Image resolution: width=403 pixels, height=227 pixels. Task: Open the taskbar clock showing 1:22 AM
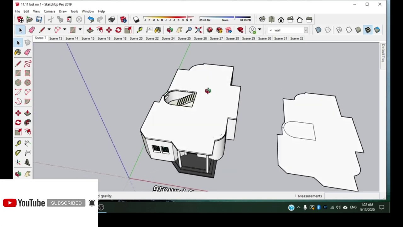(x=367, y=207)
